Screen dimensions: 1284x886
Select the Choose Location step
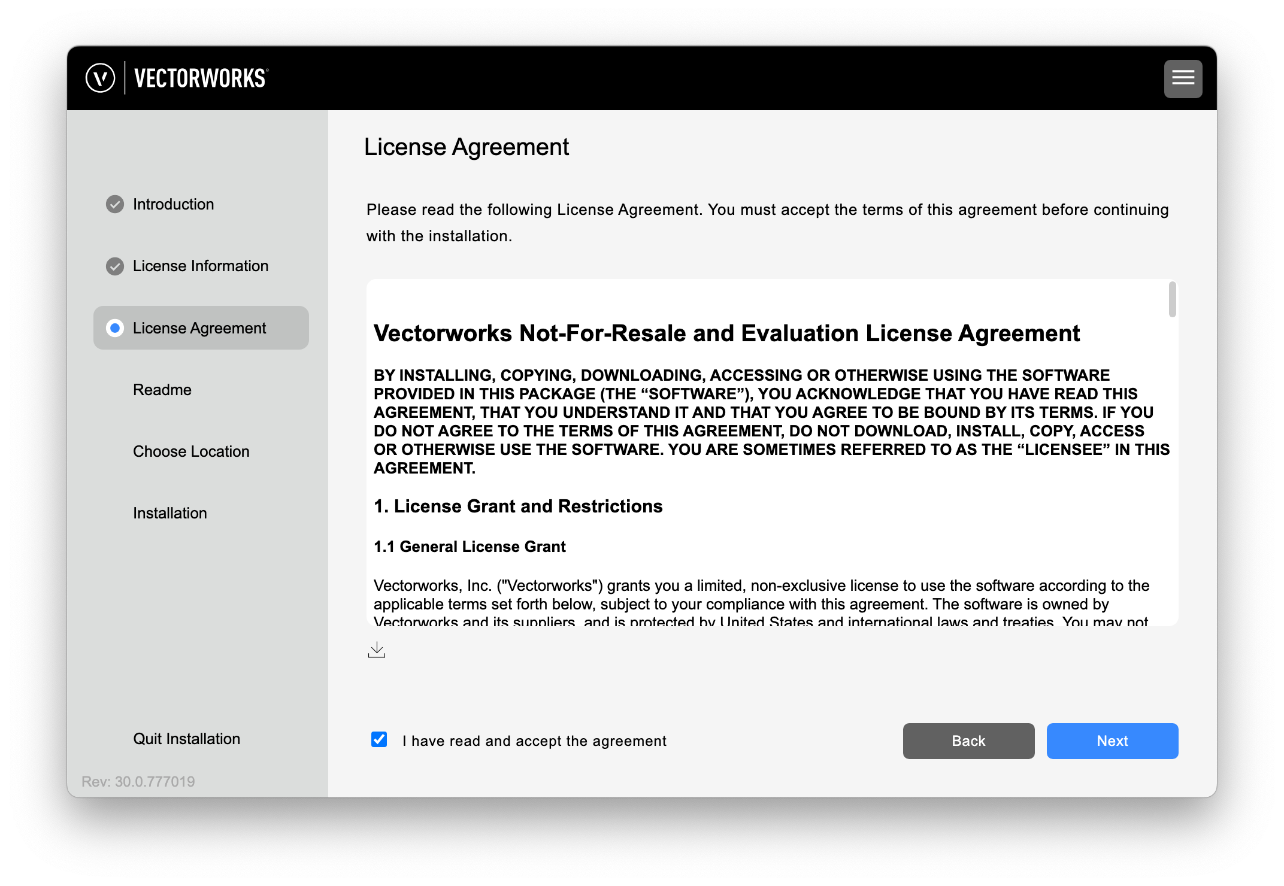pyautogui.click(x=191, y=451)
